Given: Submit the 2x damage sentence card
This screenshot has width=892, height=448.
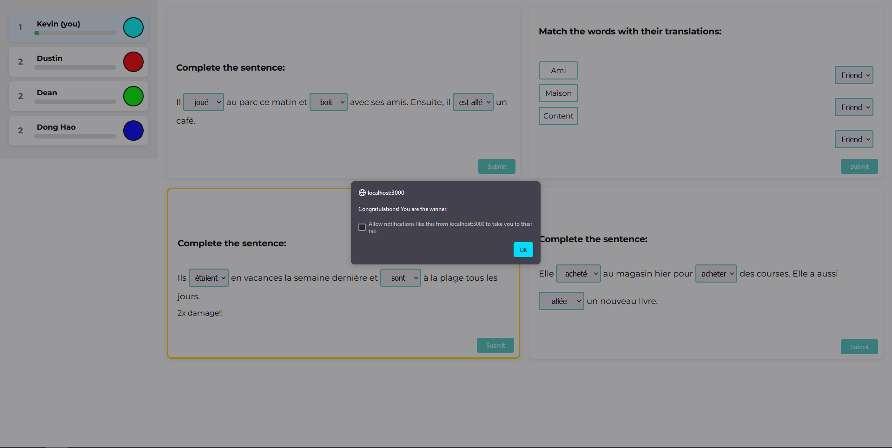Looking at the screenshot, I should click(496, 345).
